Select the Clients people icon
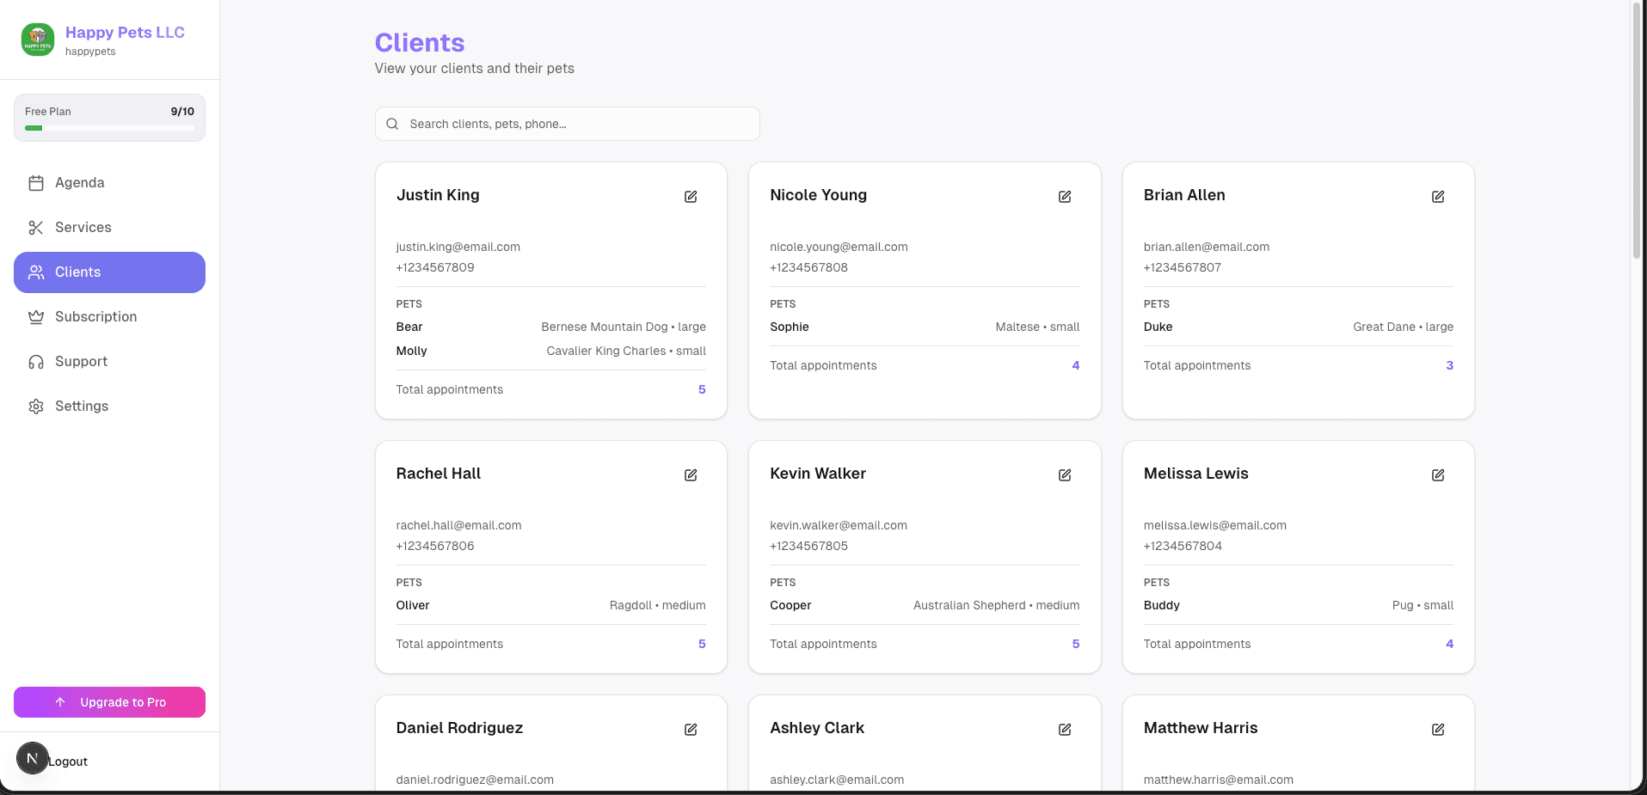Image resolution: width=1647 pixels, height=795 pixels. [36, 272]
